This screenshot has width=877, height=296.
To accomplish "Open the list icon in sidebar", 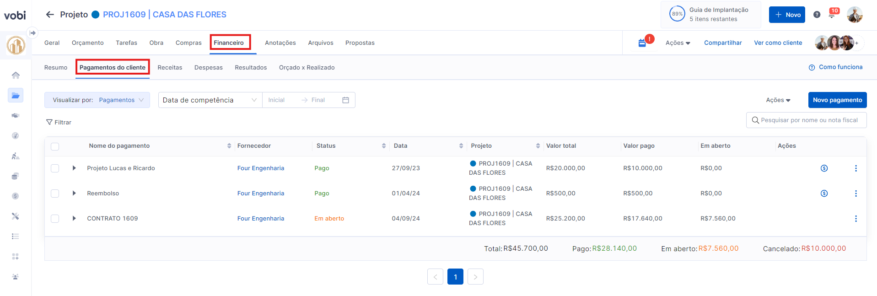I will pyautogui.click(x=16, y=237).
